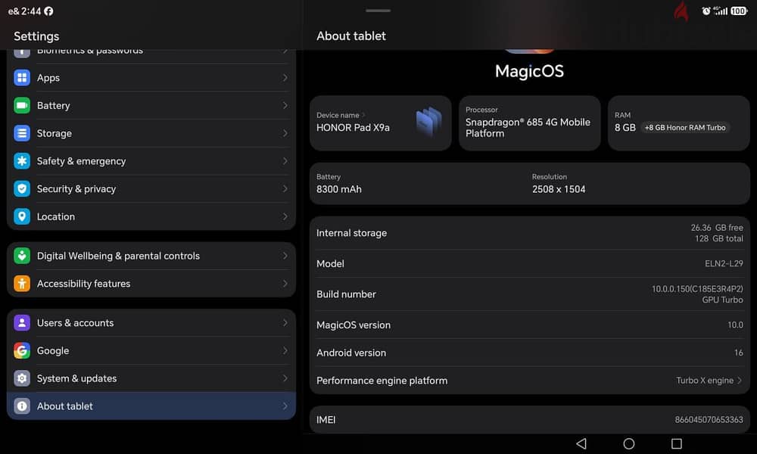The width and height of the screenshot is (757, 454).
Task: Open the Storage row chevron
Action: [285, 133]
